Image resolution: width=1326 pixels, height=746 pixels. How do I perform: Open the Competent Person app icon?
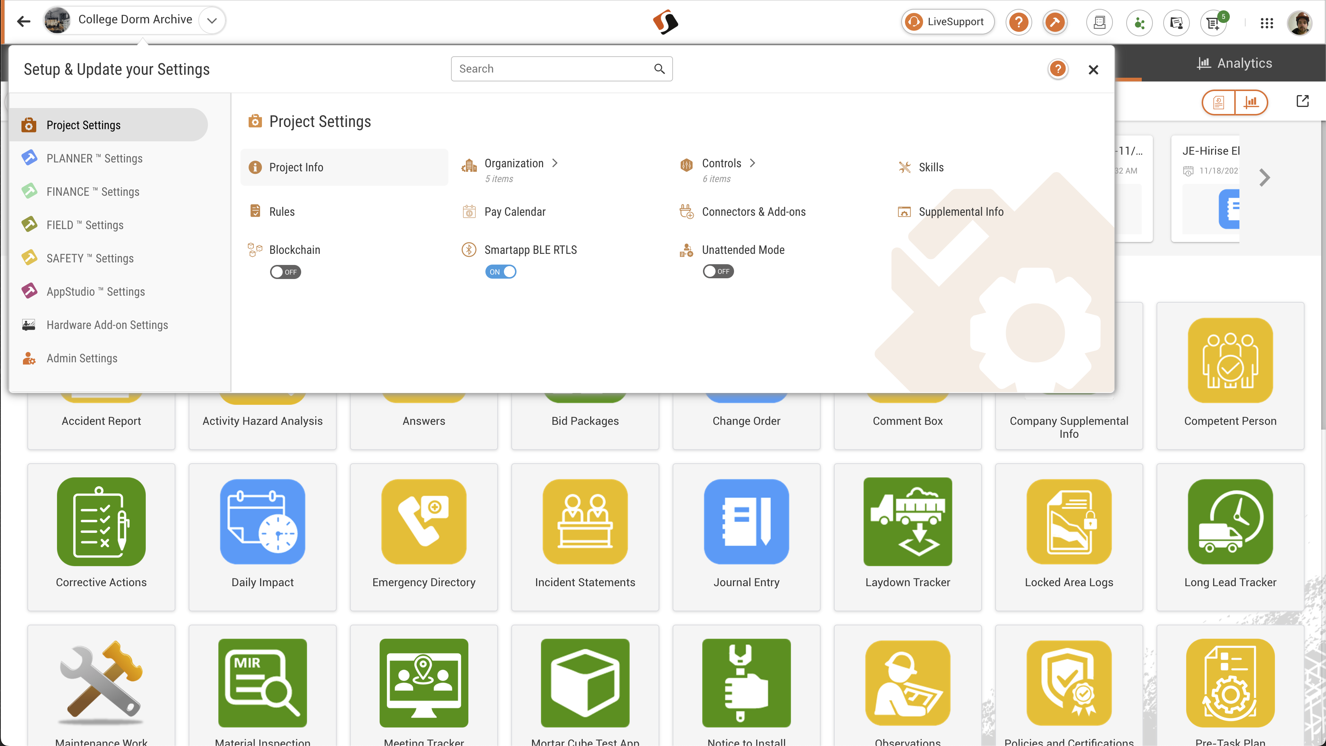pyautogui.click(x=1230, y=360)
